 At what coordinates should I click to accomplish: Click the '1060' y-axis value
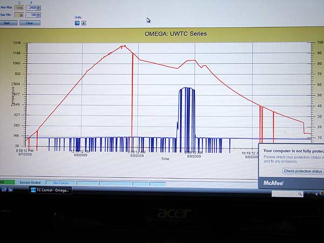point(17,63)
